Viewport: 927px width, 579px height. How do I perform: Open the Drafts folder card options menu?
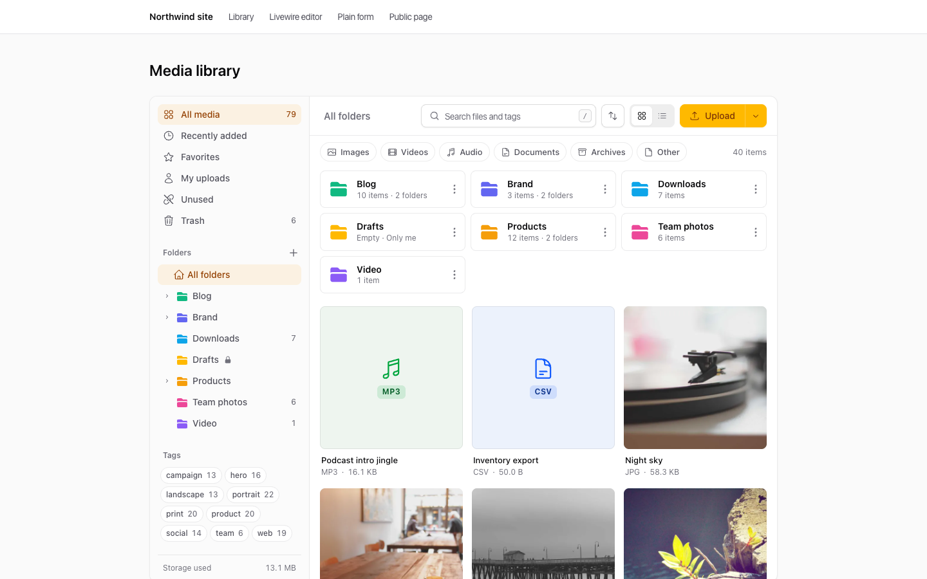click(x=454, y=232)
